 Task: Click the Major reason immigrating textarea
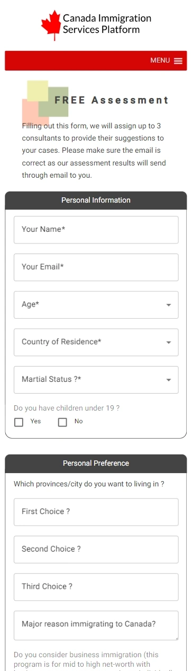pyautogui.click(x=96, y=625)
